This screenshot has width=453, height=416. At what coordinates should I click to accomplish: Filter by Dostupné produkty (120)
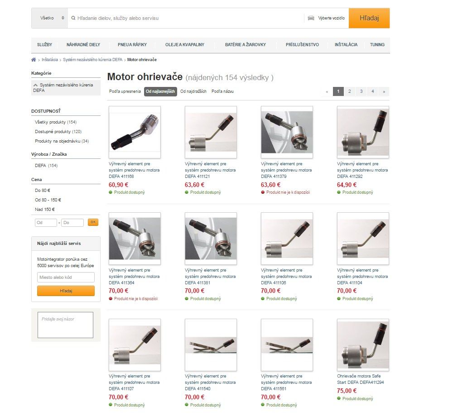click(x=58, y=132)
